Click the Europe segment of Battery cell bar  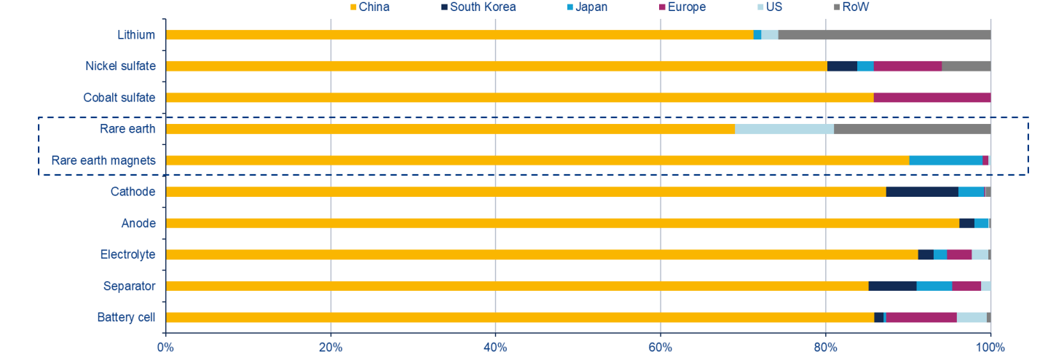pos(921,317)
